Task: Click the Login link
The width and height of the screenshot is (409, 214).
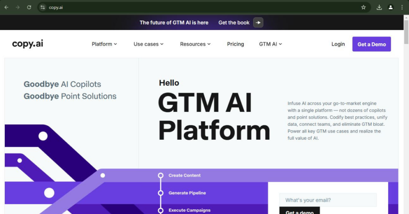Action: [338, 44]
